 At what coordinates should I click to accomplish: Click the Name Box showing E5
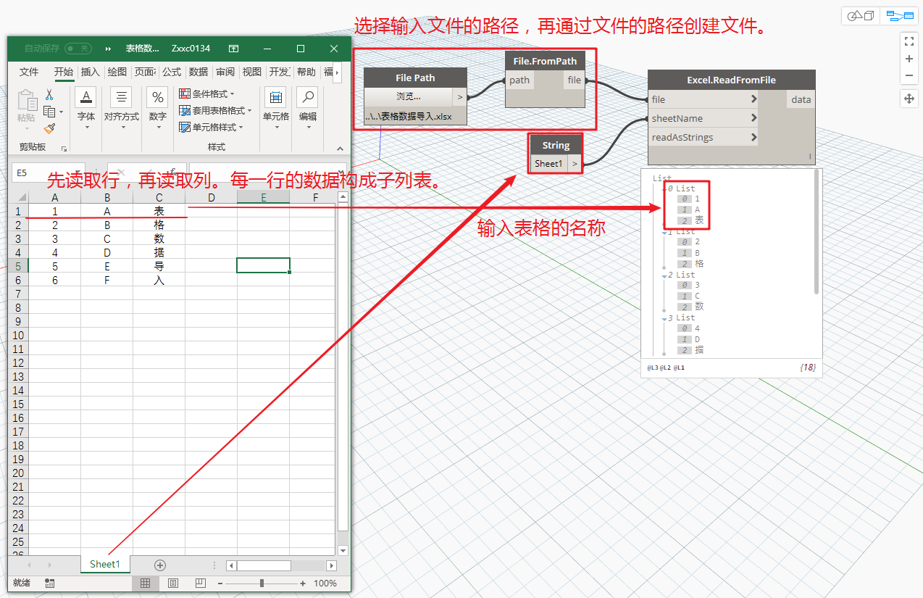[x=48, y=173]
